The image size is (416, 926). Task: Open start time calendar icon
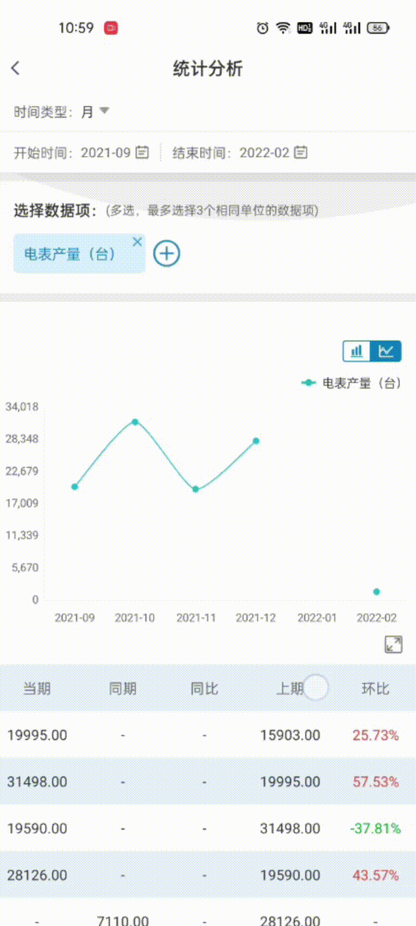[142, 152]
